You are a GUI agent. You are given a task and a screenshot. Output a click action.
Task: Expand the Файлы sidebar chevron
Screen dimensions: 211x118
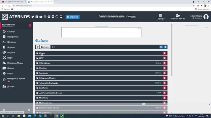31,68
